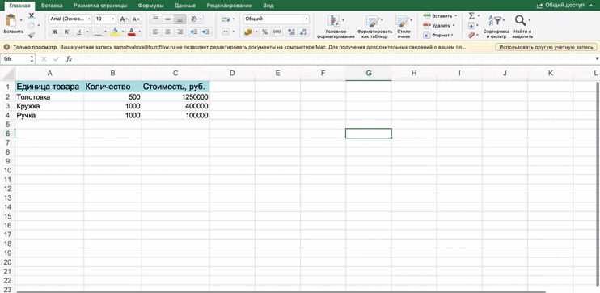The width and height of the screenshot is (600, 293).
Task: Click the fill down arrow icon
Action: [x=471, y=26]
